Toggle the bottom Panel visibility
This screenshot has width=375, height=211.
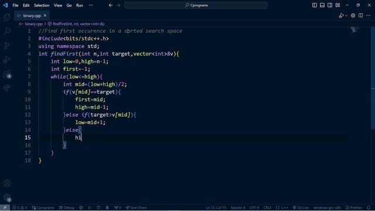(x=322, y=5)
